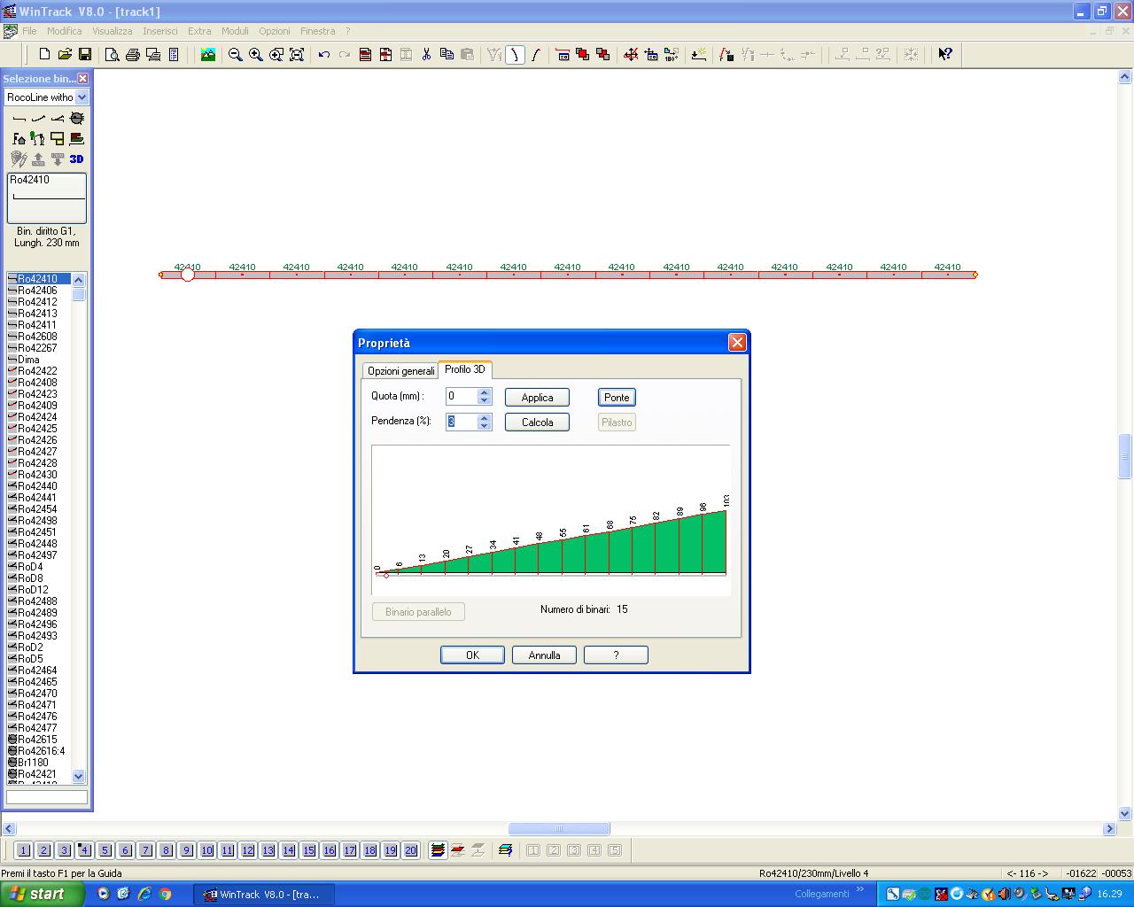
Task: Select the Profilo 3D tab
Action: pos(465,369)
